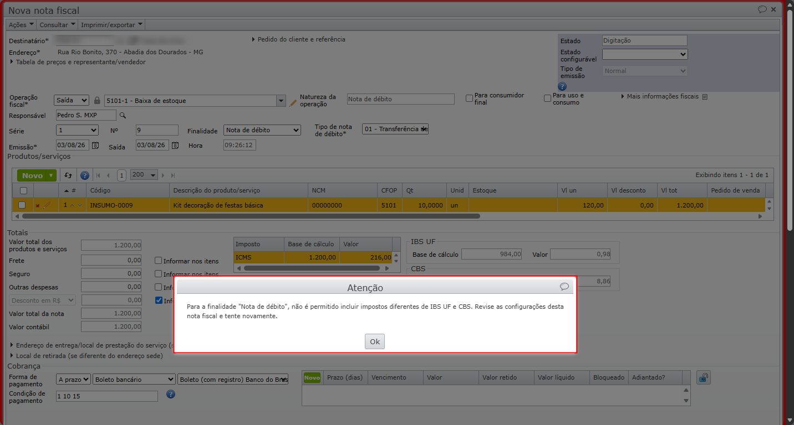Viewport: 794px width, 425px height.
Task: Open the comment bubble in the window title bar
Action: (762, 9)
